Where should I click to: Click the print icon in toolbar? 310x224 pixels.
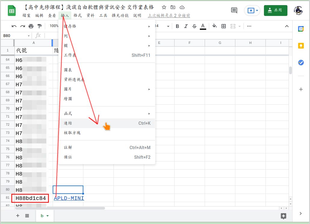click(x=31, y=26)
